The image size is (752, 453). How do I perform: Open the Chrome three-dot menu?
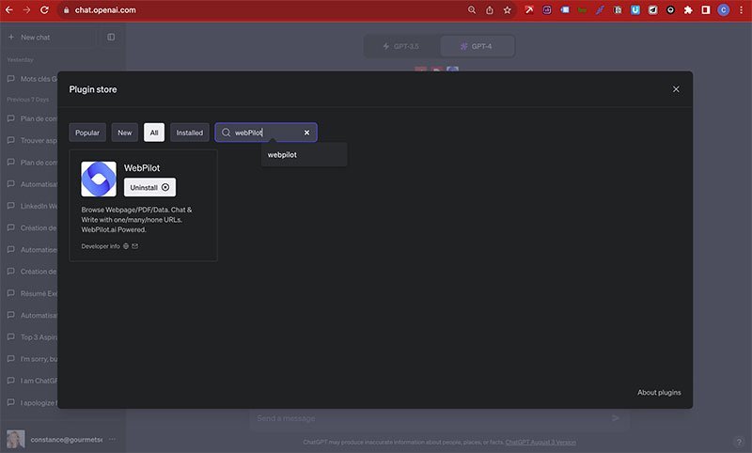pyautogui.click(x=741, y=10)
